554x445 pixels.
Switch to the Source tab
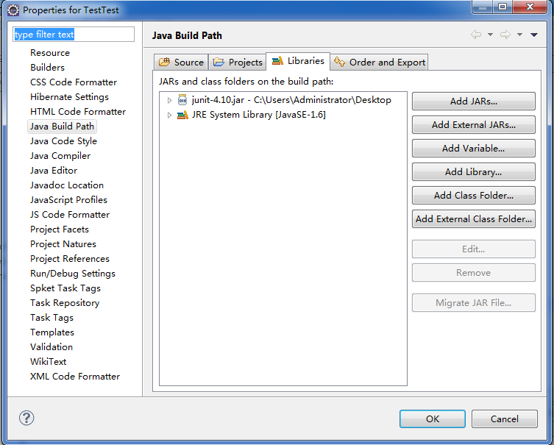tap(181, 63)
